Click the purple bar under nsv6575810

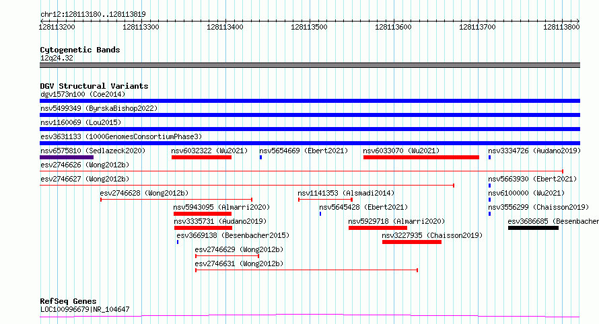(x=67, y=157)
